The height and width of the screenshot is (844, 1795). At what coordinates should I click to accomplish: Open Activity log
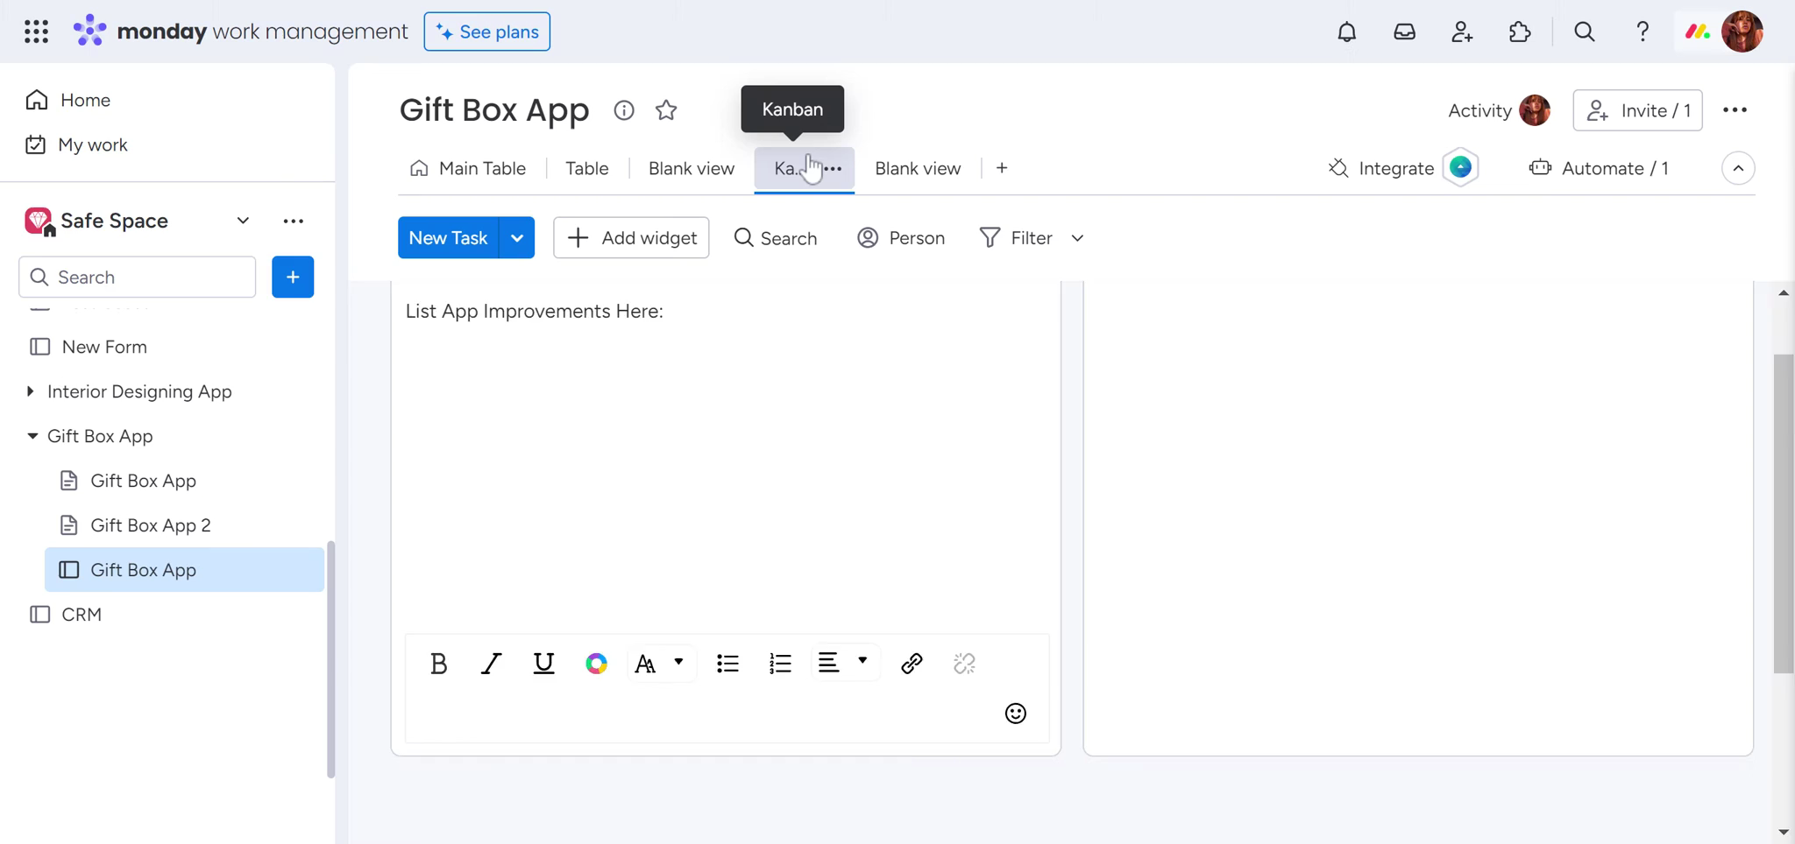tap(1498, 110)
